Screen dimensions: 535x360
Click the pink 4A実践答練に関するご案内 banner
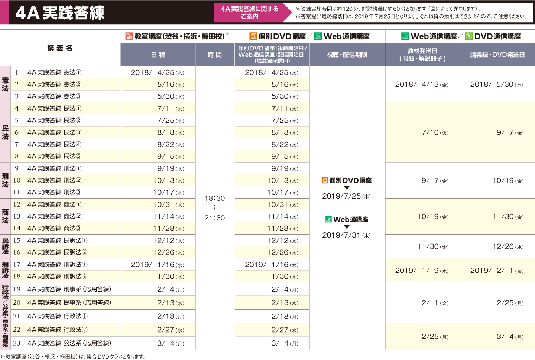click(250, 13)
